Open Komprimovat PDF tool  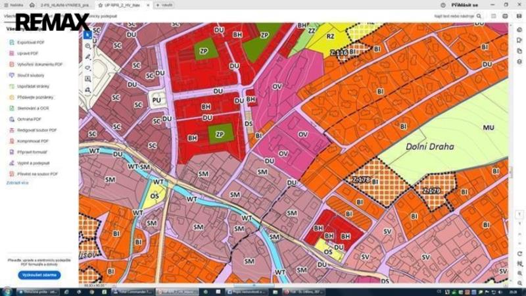[33, 141]
